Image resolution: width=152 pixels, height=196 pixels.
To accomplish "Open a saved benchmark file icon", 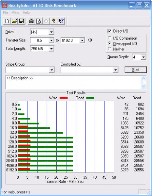I will coord(14,21).
